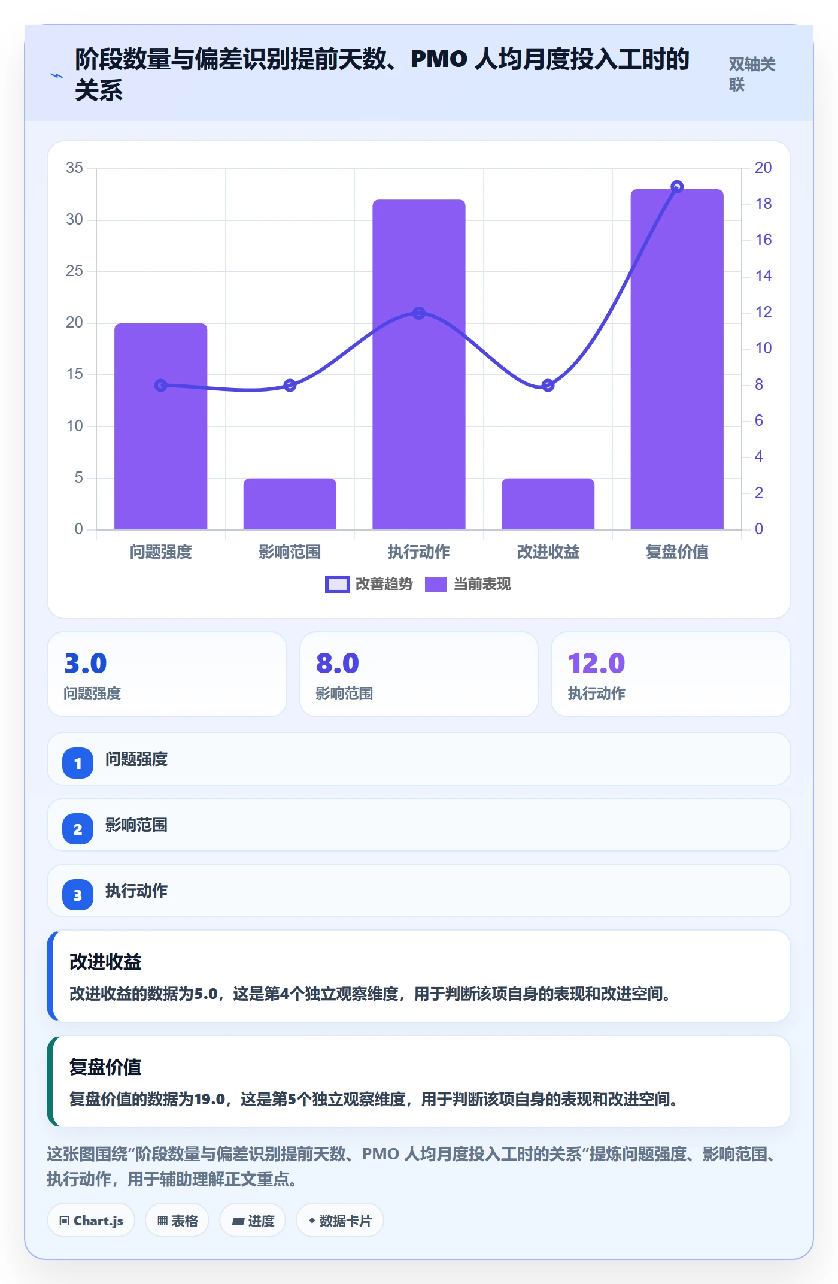Click the 问题强度 bar in the chart
838x1284 pixels.
pos(161,426)
